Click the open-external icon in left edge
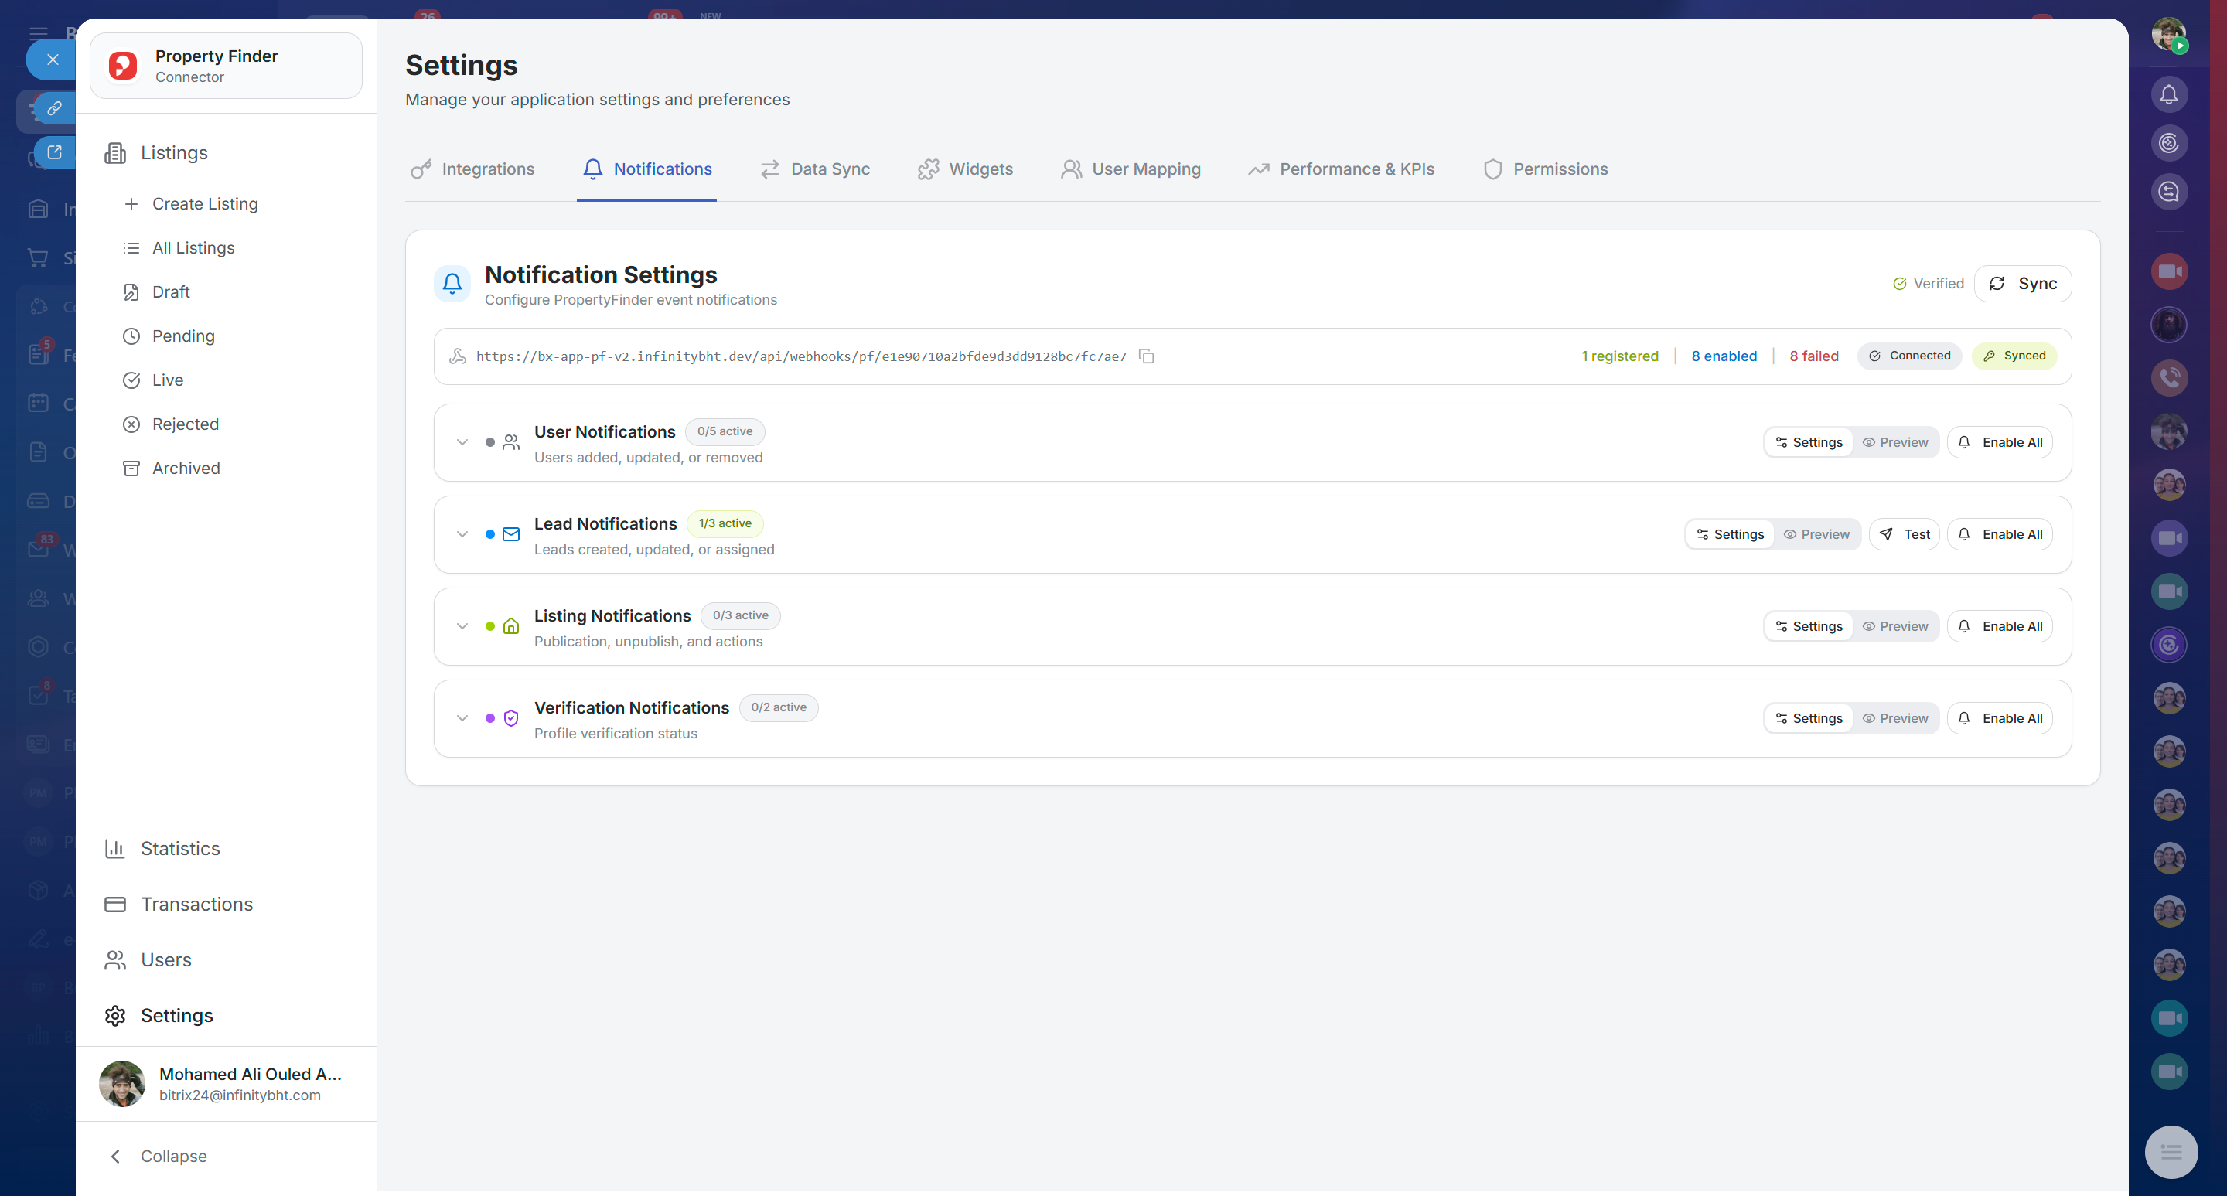 pos(53,152)
